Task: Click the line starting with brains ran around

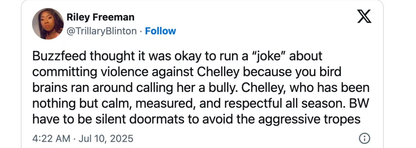Action: tap(197, 87)
